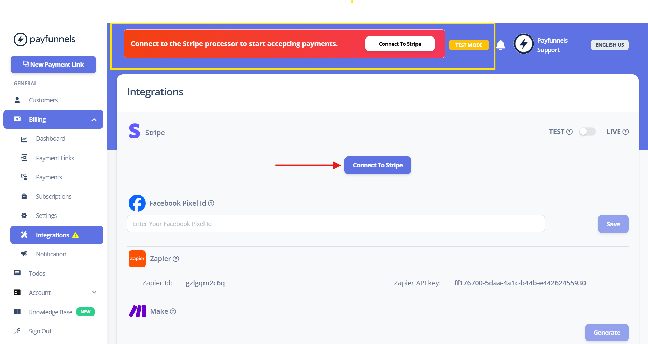
Task: Click Connect To Stripe in red banner
Action: coord(400,44)
